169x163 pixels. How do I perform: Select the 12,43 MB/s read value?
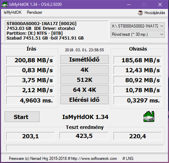138,70
